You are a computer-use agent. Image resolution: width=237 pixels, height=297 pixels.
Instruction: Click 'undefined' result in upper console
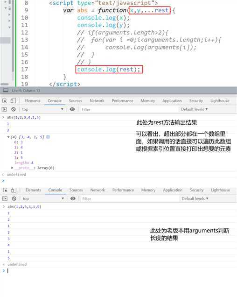pyautogui.click(x=16, y=174)
